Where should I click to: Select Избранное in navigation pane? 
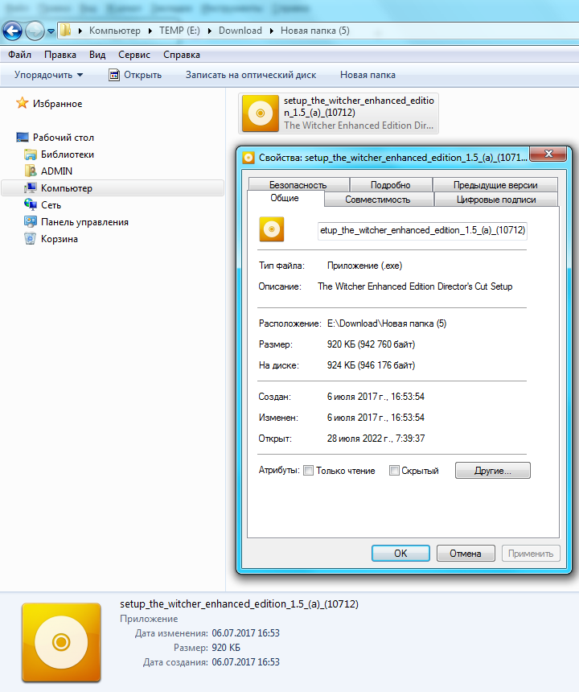pyautogui.click(x=57, y=104)
